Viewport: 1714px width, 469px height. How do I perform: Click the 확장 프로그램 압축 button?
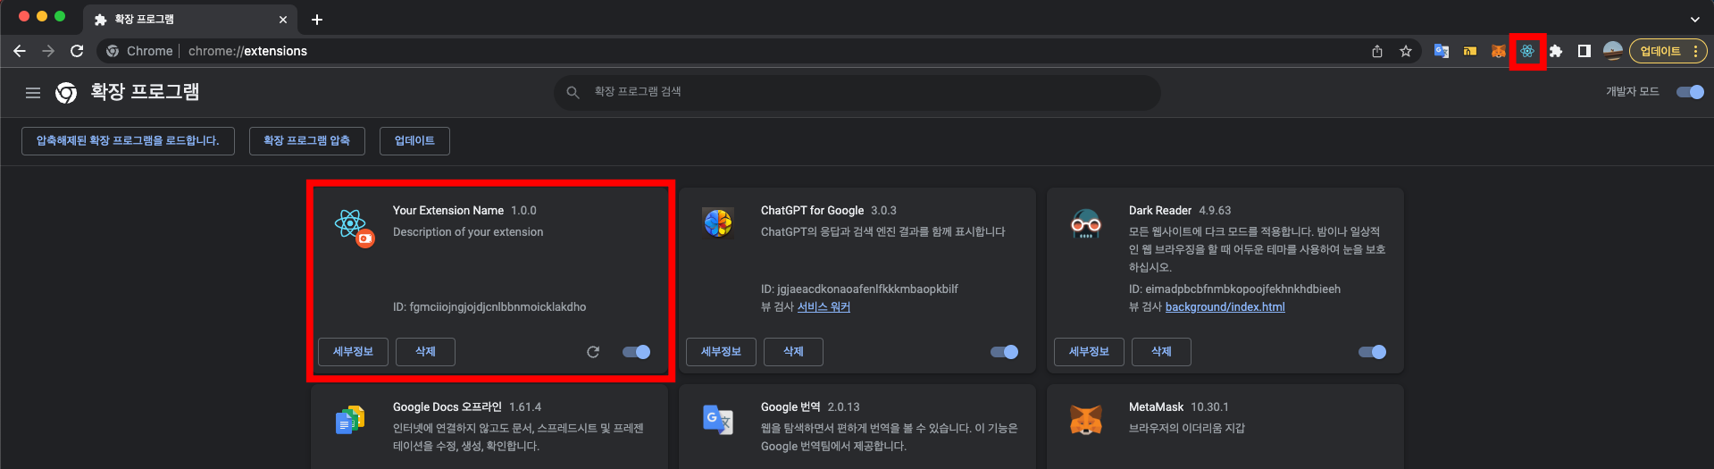click(306, 141)
